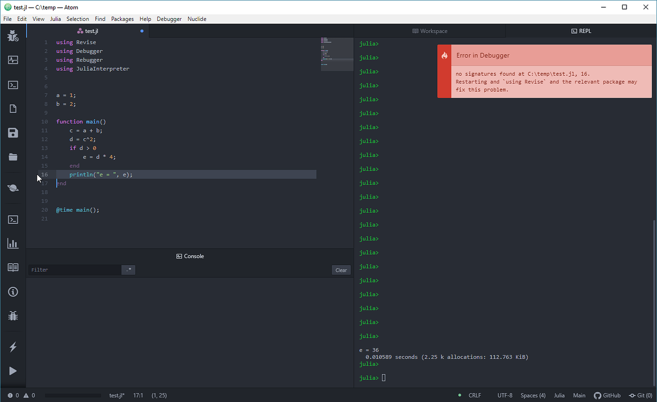
Task: Open the Juno plot pane icon
Action: point(13,243)
